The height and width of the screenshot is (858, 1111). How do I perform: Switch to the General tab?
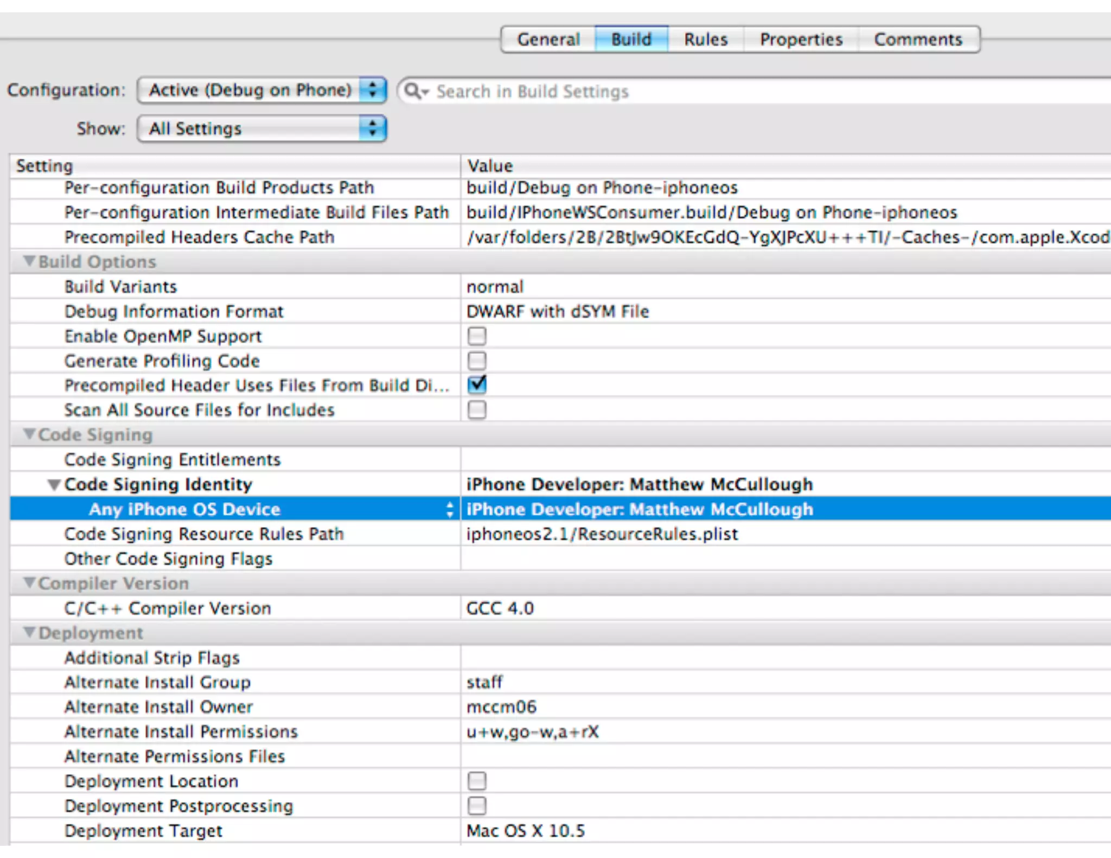[x=548, y=40]
